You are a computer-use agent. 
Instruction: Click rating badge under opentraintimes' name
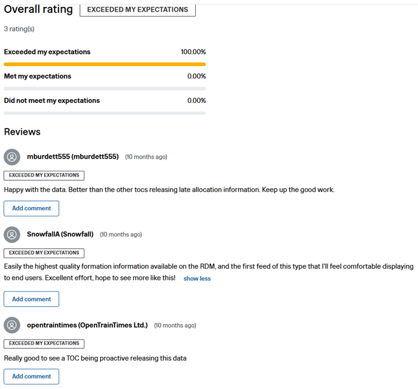(x=44, y=343)
